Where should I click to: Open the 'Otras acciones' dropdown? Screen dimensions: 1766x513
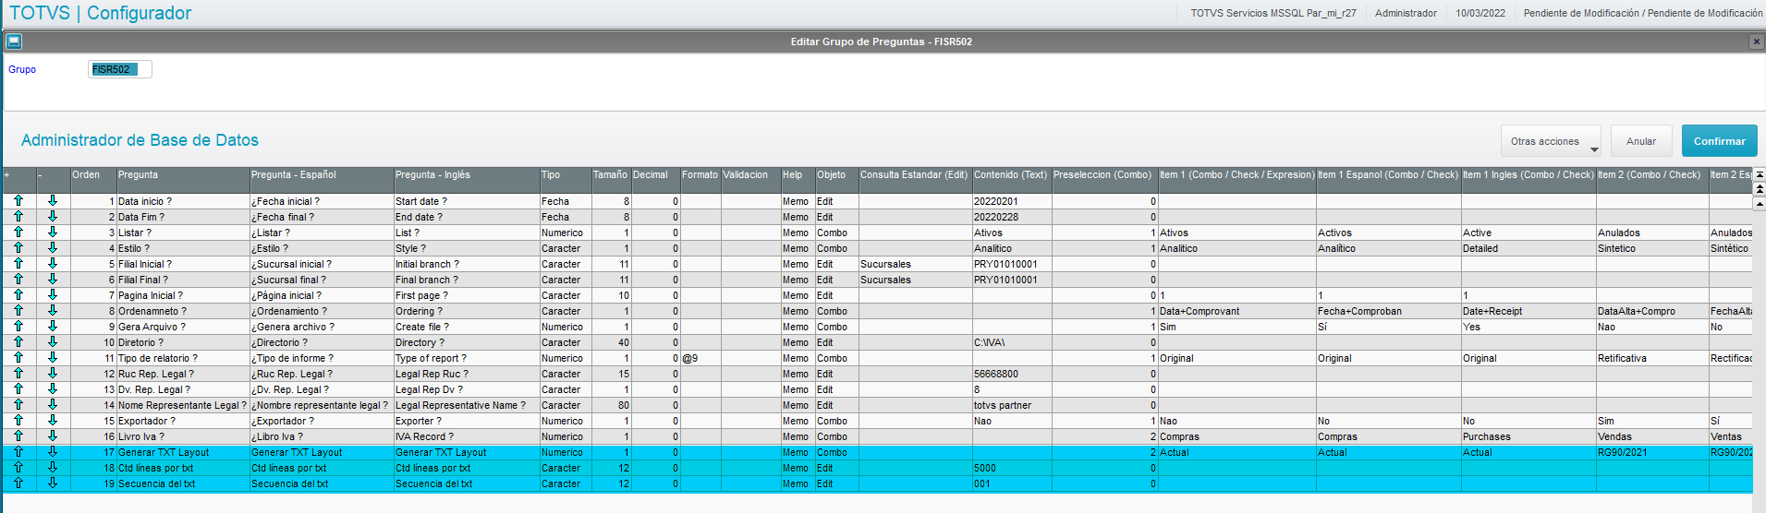[x=1552, y=141]
